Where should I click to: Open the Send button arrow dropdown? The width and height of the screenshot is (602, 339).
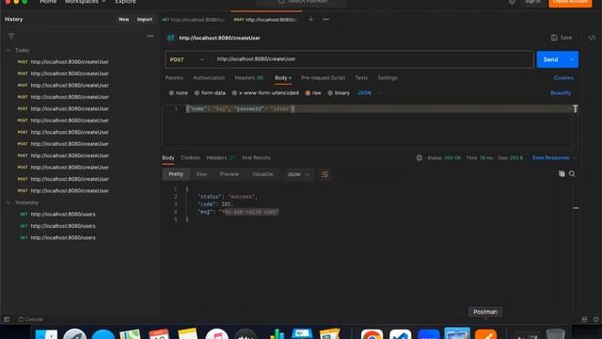[572, 59]
